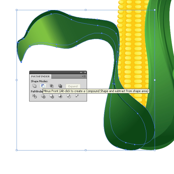Image resolution: width=174 pixels, height=174 pixels.
Task: Click the Minus Back pathfinder icon
Action: click(x=77, y=96)
